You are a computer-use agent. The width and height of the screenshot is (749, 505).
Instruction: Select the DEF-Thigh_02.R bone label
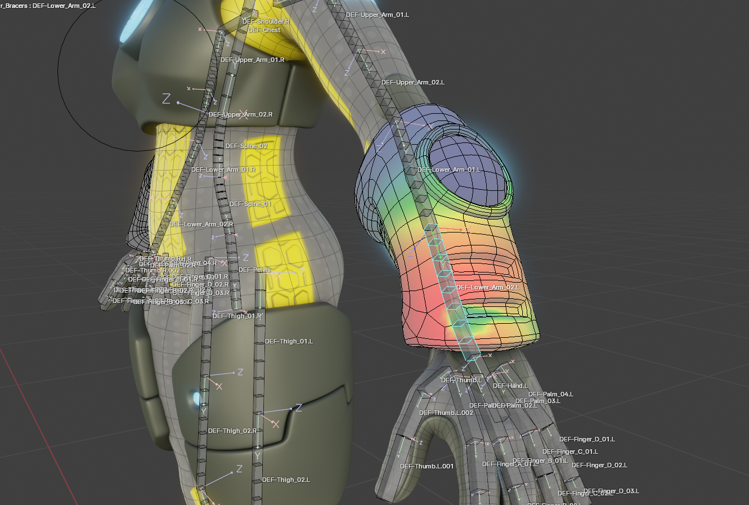[x=232, y=431]
